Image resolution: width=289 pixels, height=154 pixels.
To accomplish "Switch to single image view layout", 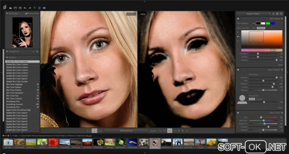I will point(89,131).
